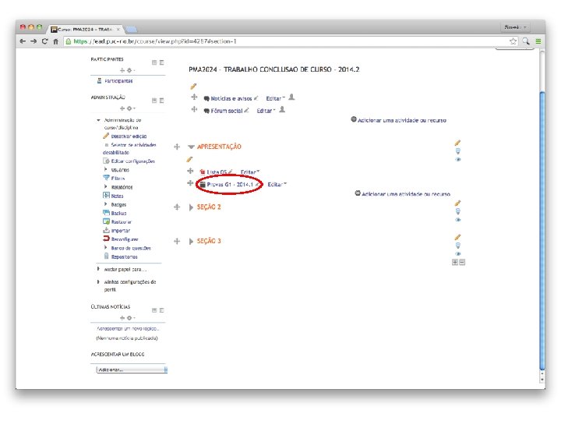Rename Notícias e avisos via small pencil
Viewport: 561px width, 421px height.
click(256, 98)
